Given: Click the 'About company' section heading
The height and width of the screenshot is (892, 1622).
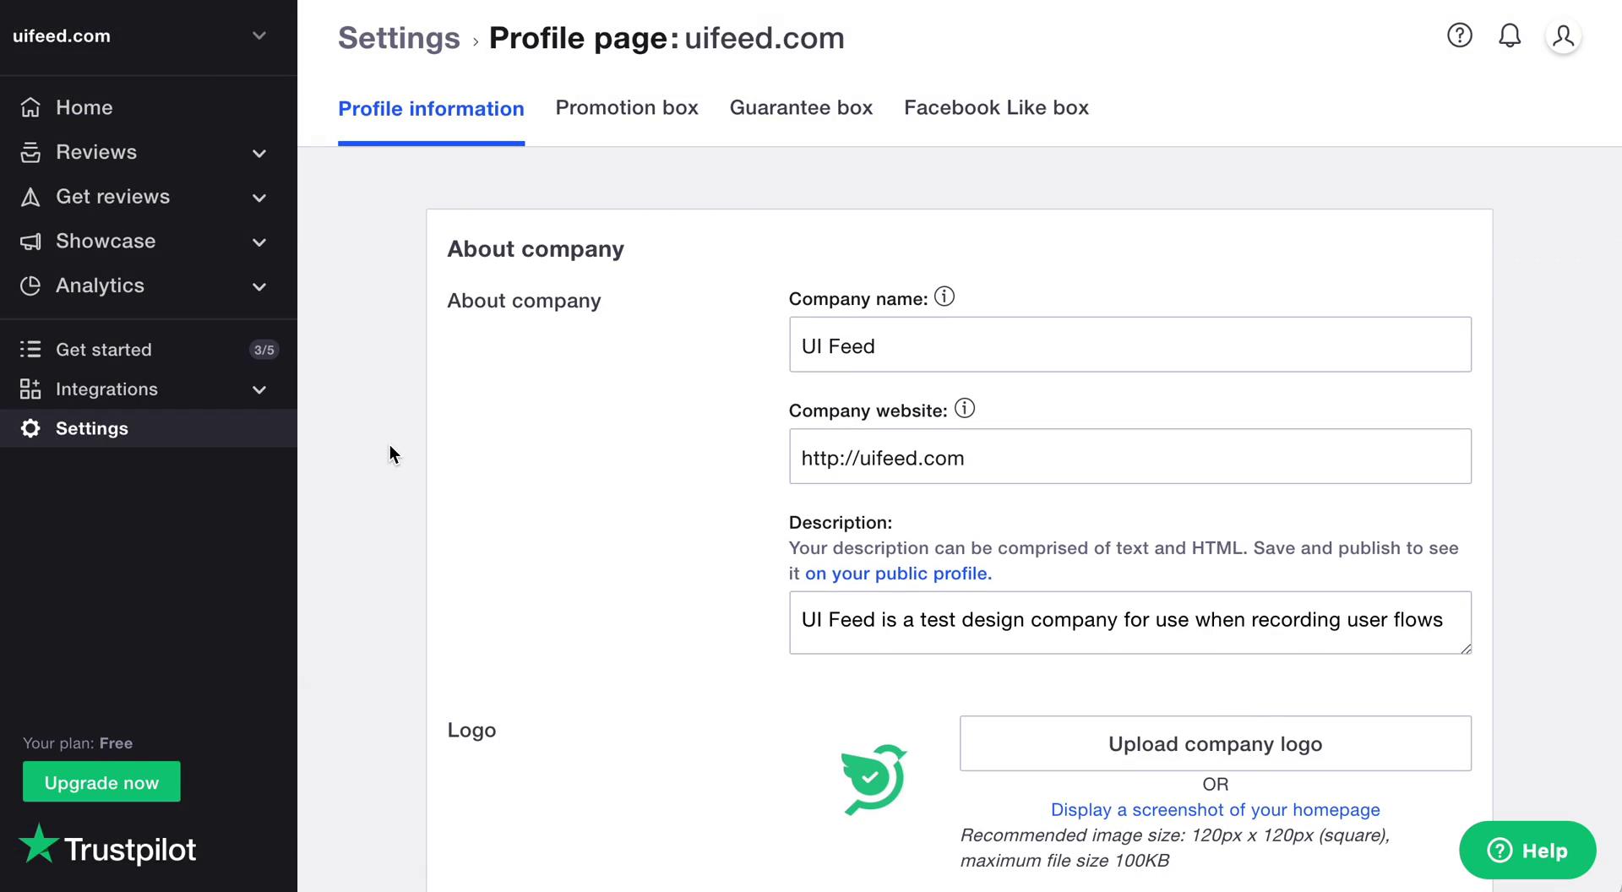Looking at the screenshot, I should coord(536,249).
